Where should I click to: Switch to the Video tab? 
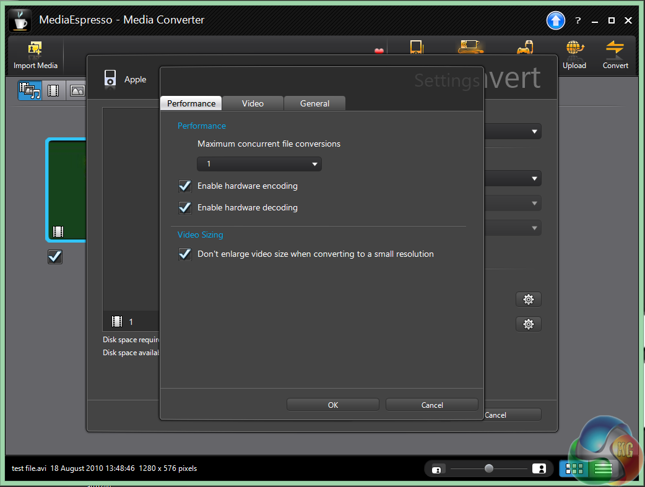[x=253, y=103]
